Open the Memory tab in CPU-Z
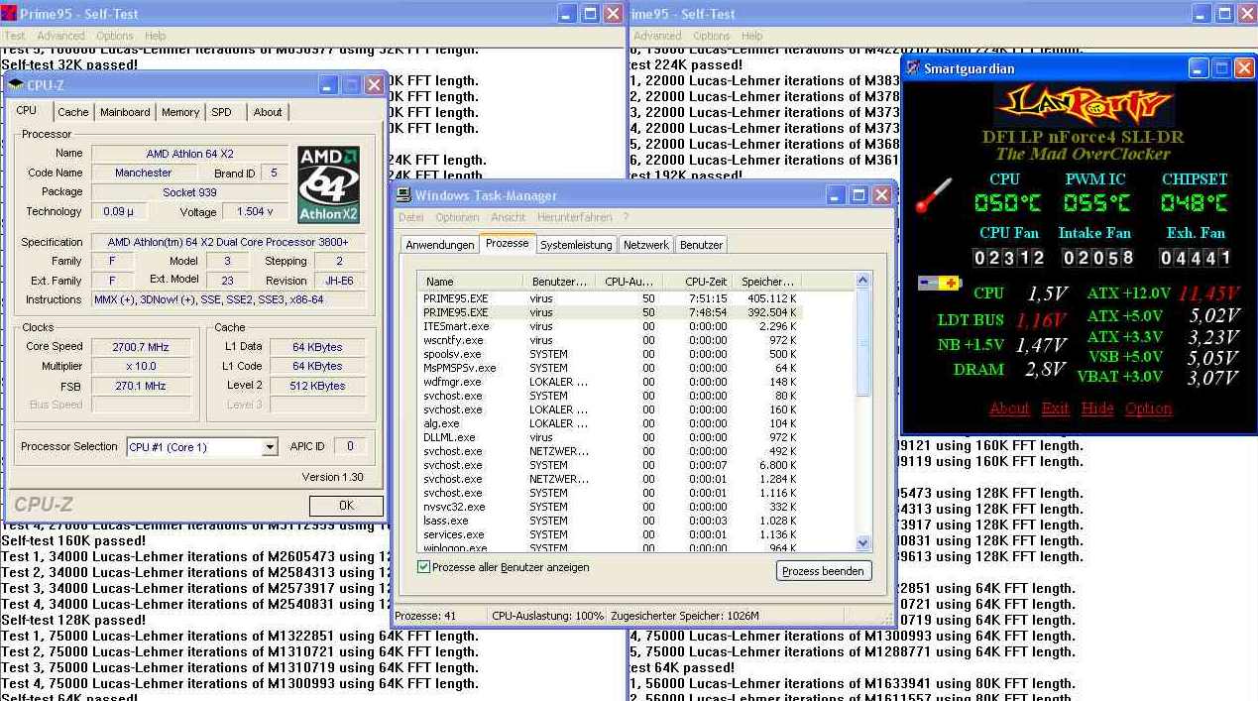 pos(180,112)
